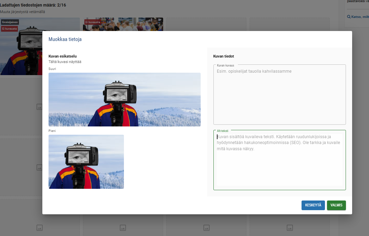Image resolution: width=369 pixels, height=236 pixels.
Task: Click Muuta järjestystä vetämällä hint text
Action: pyautogui.click(x=22, y=12)
